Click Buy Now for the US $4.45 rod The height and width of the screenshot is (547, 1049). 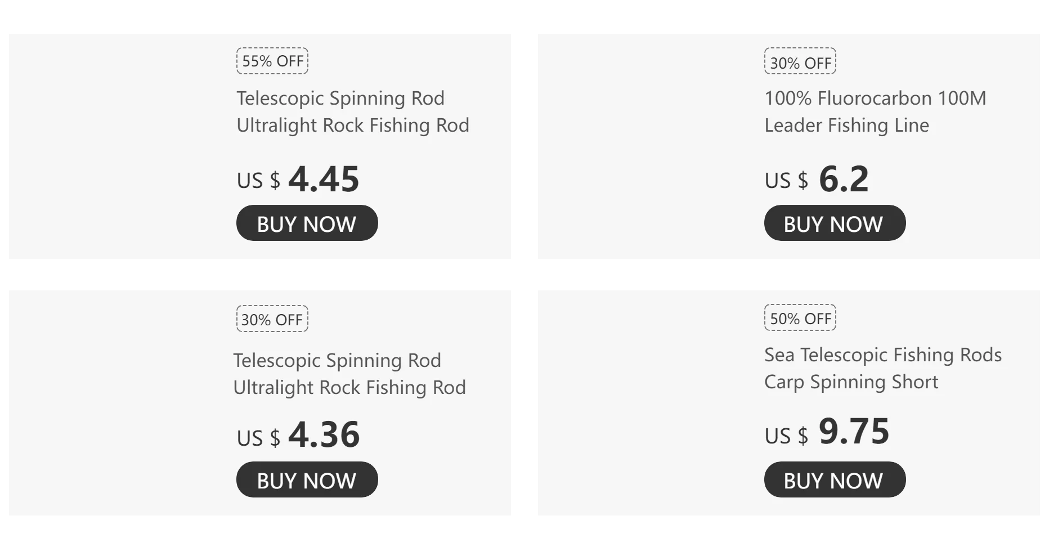(x=307, y=223)
